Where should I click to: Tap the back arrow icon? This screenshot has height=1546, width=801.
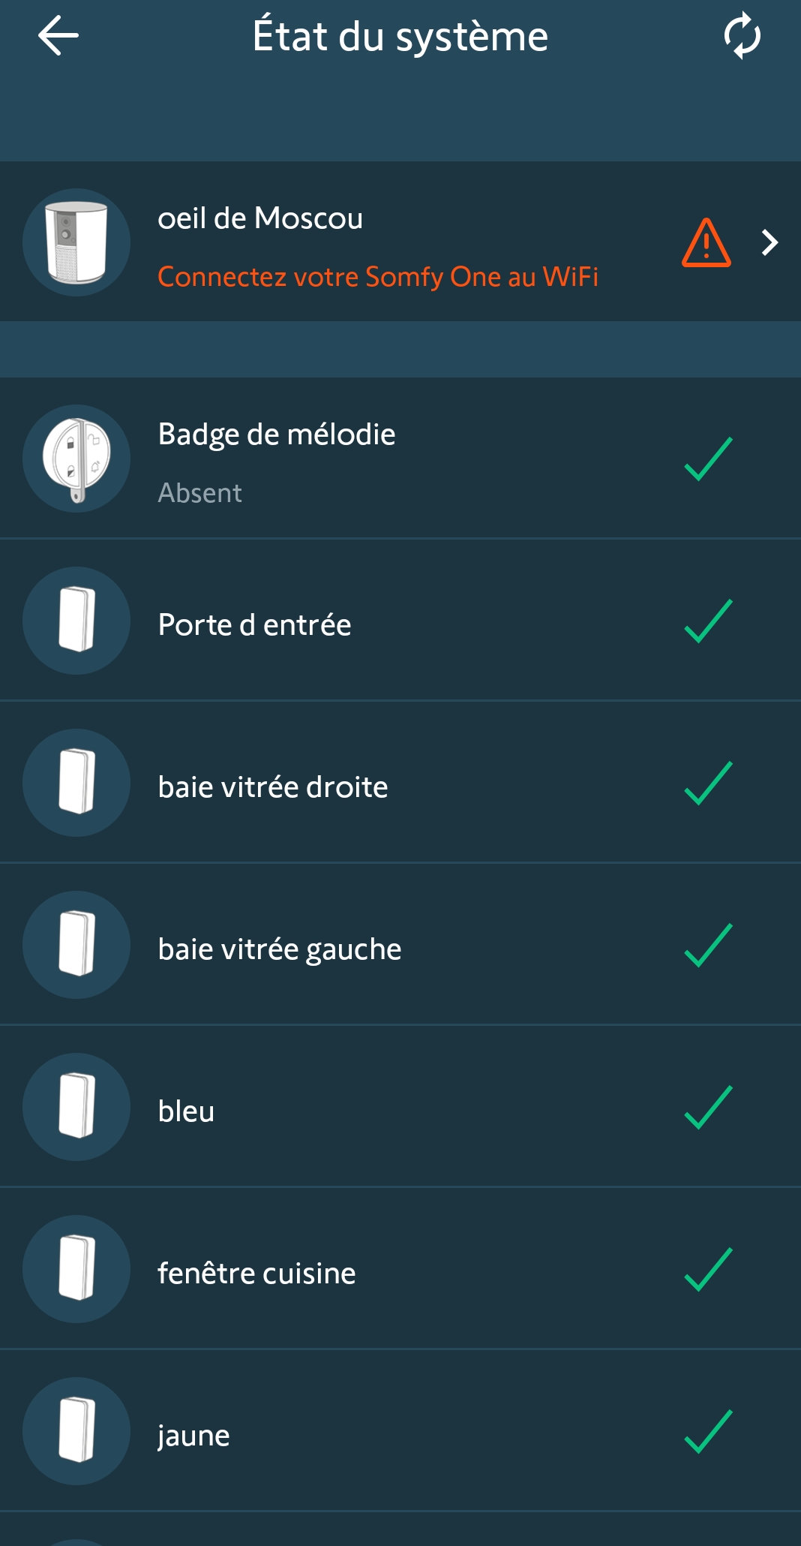(x=58, y=36)
